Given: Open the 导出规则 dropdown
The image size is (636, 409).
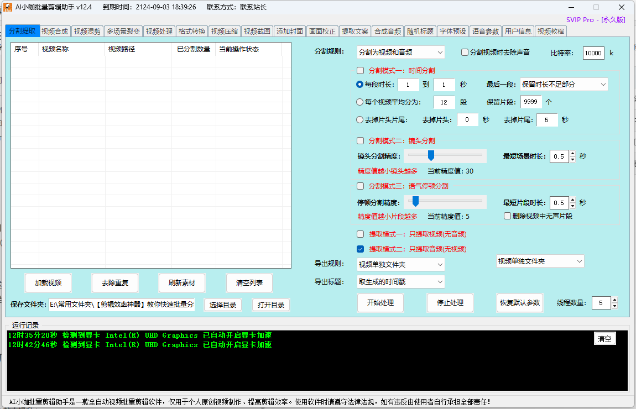Looking at the screenshot, I should [x=401, y=264].
